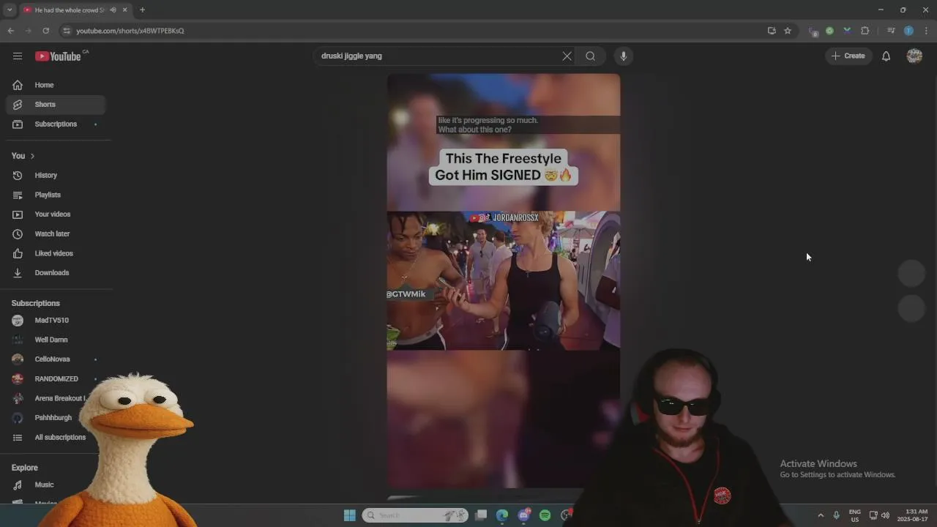Click the Liked videos thumbs-up icon

coord(18,253)
